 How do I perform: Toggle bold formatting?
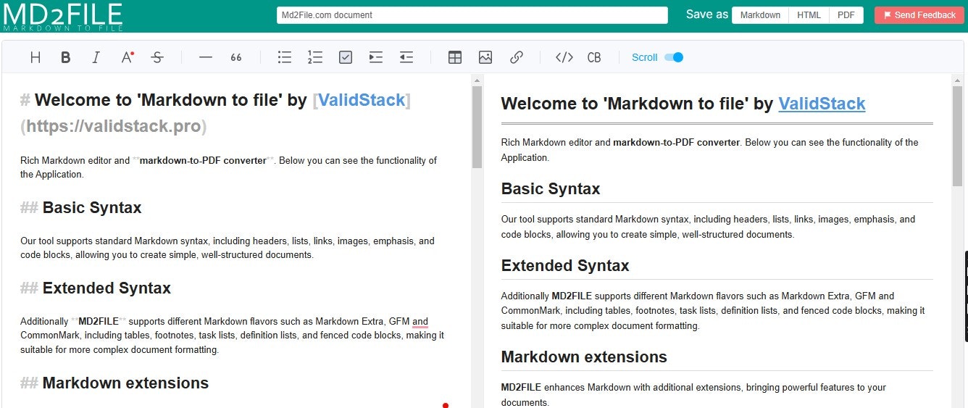tap(65, 57)
